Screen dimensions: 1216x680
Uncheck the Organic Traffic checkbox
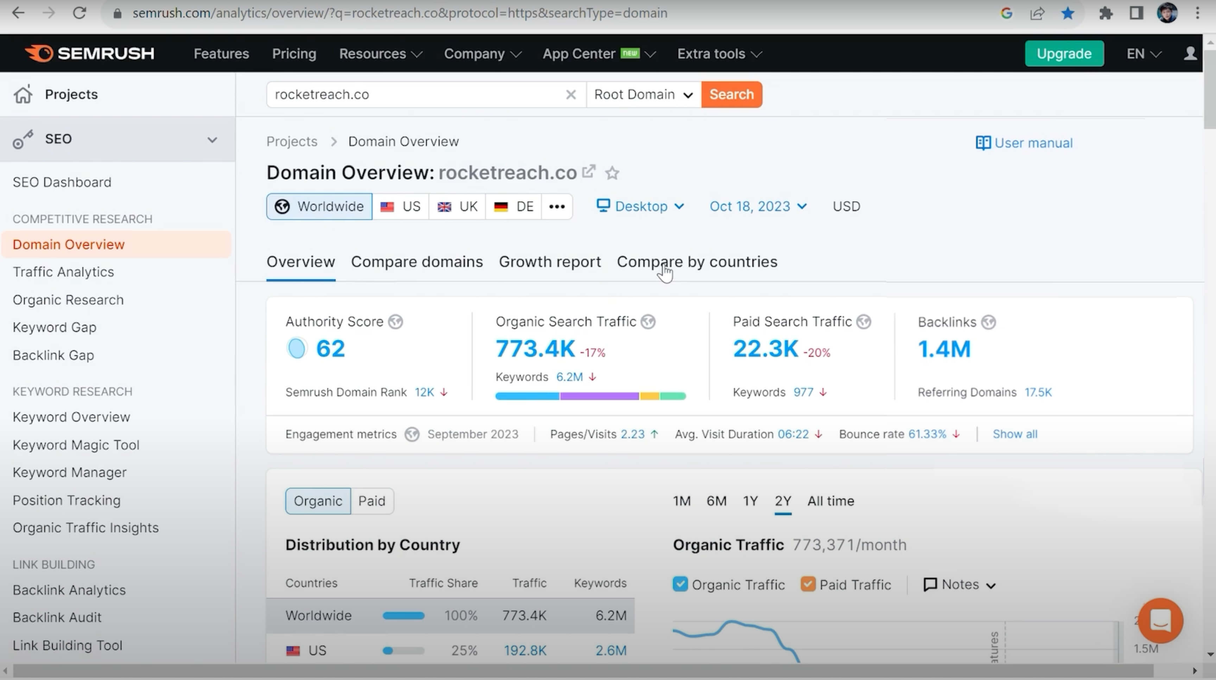[x=680, y=584]
